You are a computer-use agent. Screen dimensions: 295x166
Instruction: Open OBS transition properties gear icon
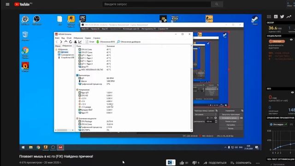point(215,118)
